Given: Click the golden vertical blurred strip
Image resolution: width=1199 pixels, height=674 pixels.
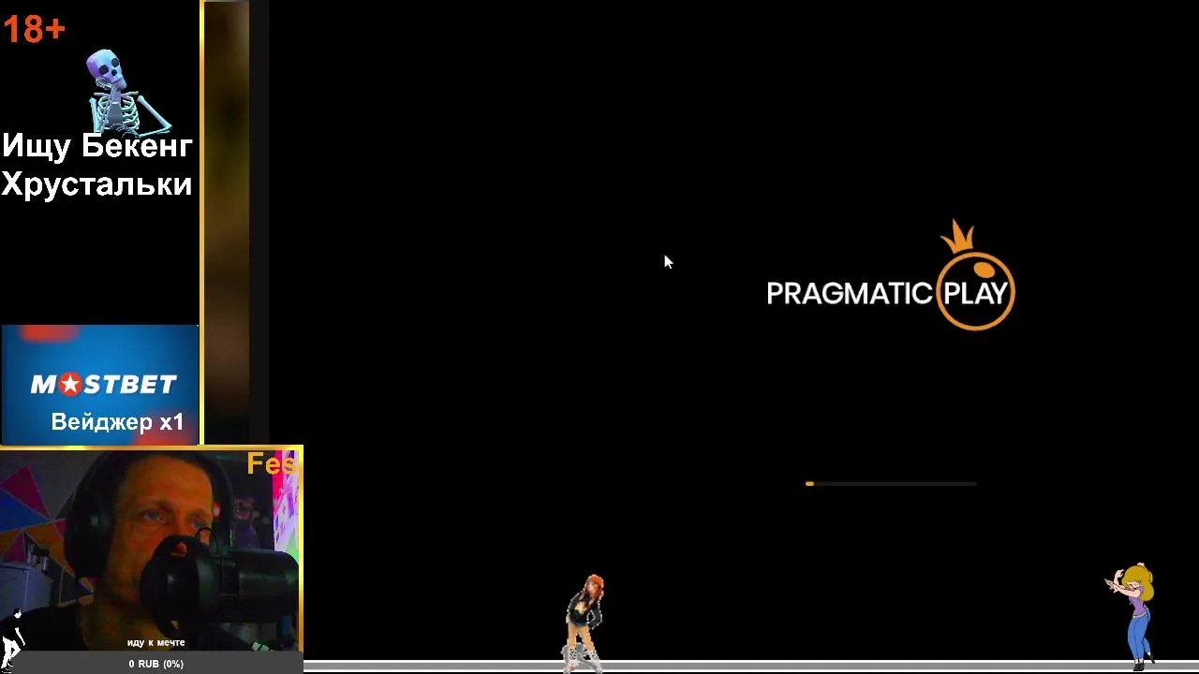Looking at the screenshot, I should coord(227,222).
